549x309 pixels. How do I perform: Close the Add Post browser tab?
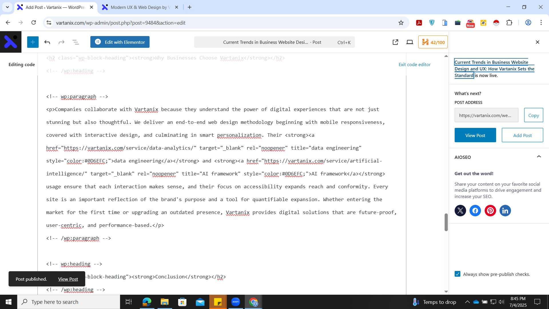coord(91,7)
